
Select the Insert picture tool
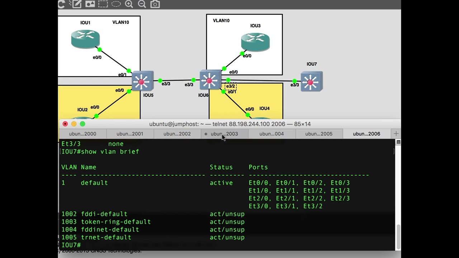(90, 4)
